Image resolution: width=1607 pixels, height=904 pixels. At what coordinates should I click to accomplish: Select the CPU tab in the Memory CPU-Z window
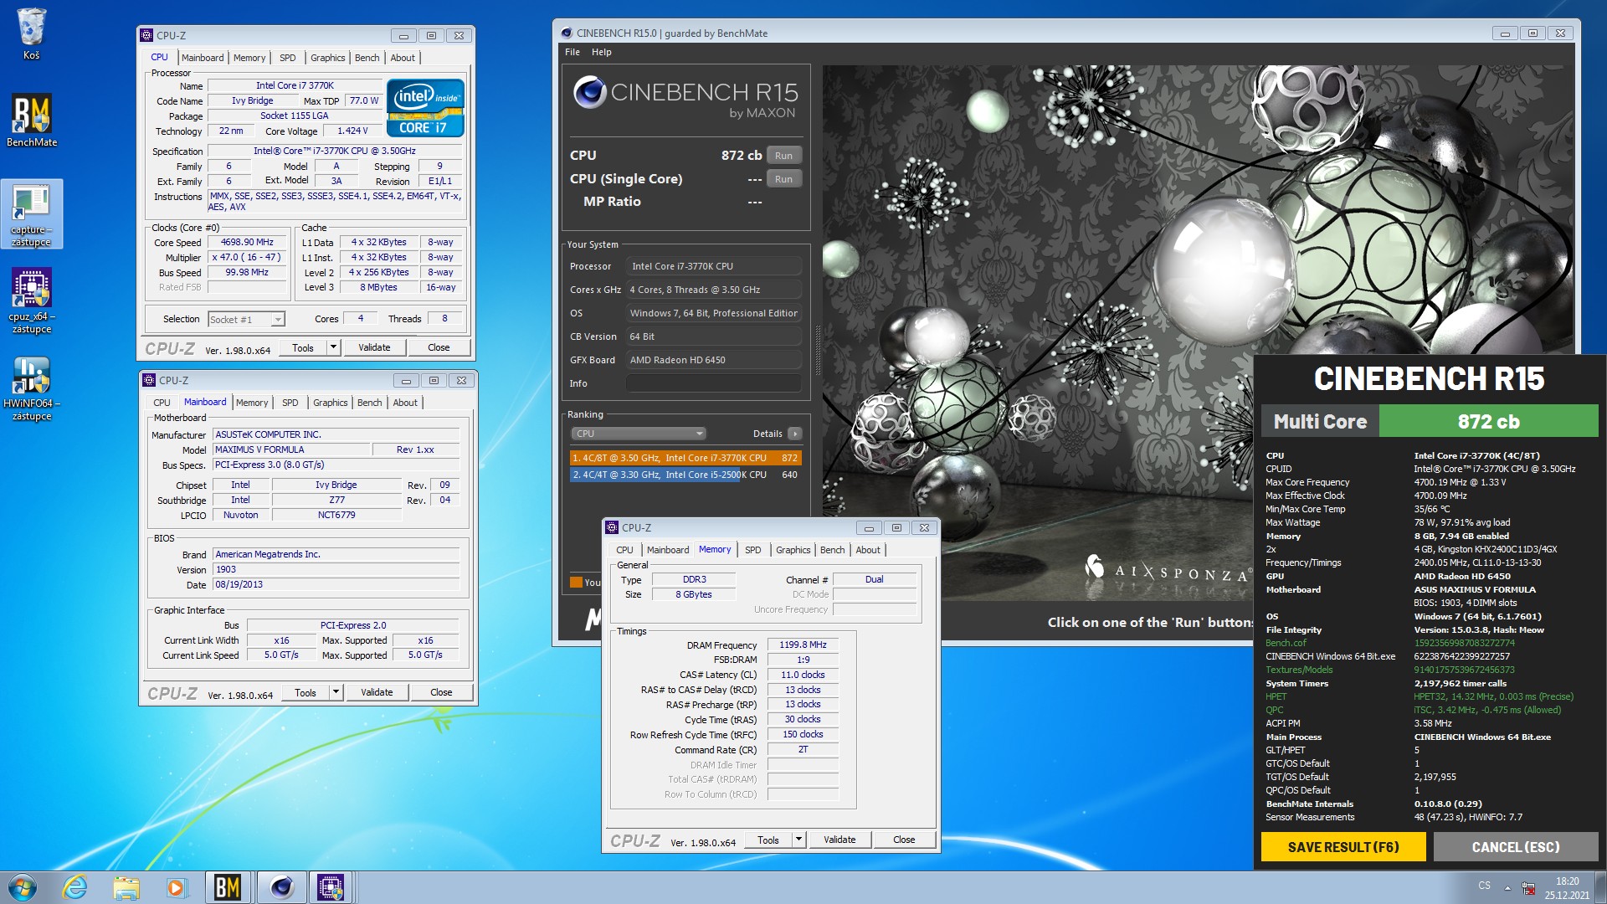(x=624, y=550)
